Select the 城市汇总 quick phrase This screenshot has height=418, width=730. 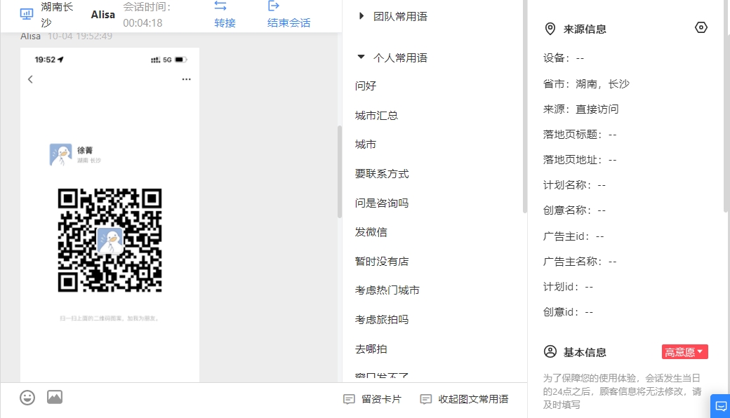(376, 115)
